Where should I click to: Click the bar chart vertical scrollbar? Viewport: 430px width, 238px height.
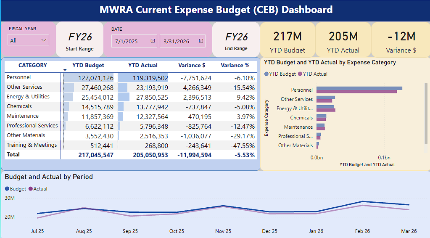426,114
